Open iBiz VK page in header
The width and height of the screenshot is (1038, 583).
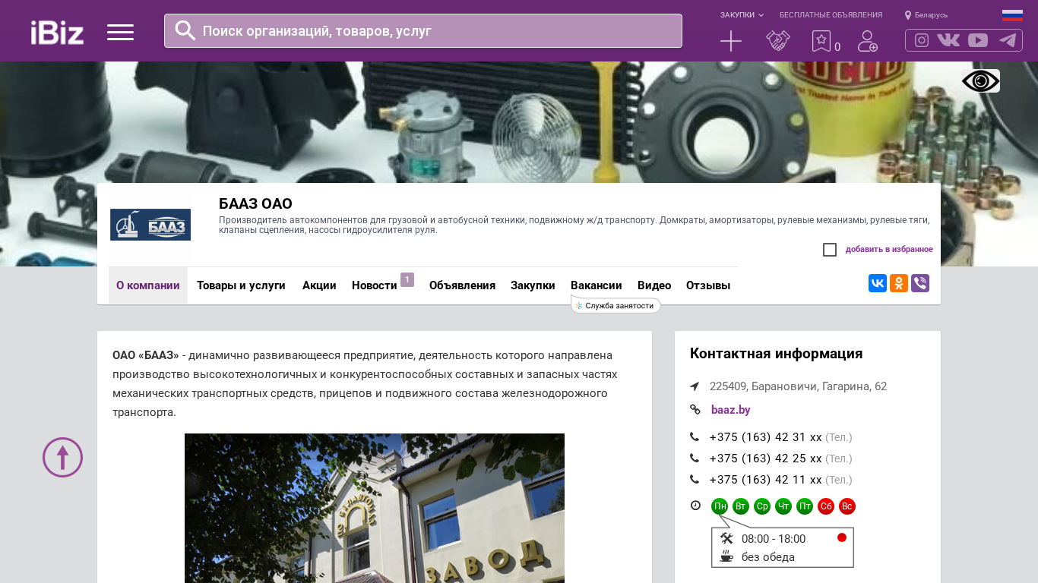tap(948, 40)
